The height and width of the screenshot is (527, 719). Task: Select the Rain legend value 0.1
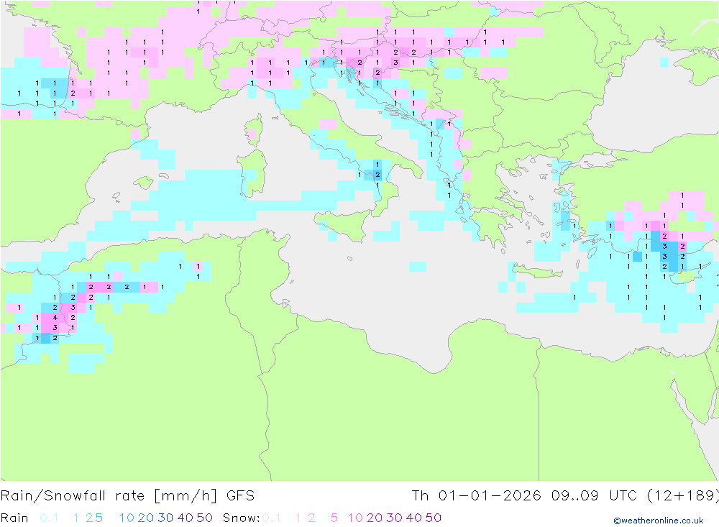click(49, 518)
